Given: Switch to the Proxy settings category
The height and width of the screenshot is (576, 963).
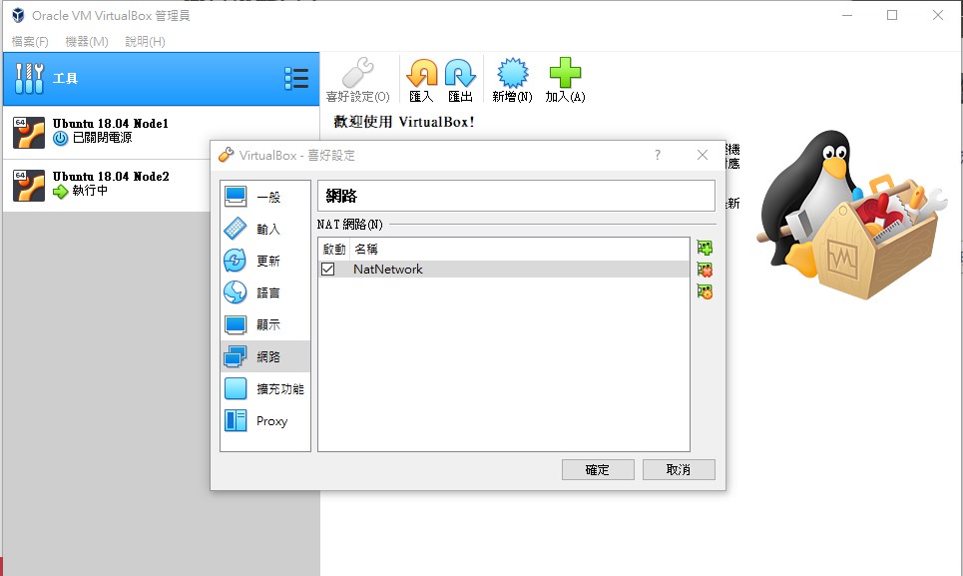Looking at the screenshot, I should pos(265,421).
